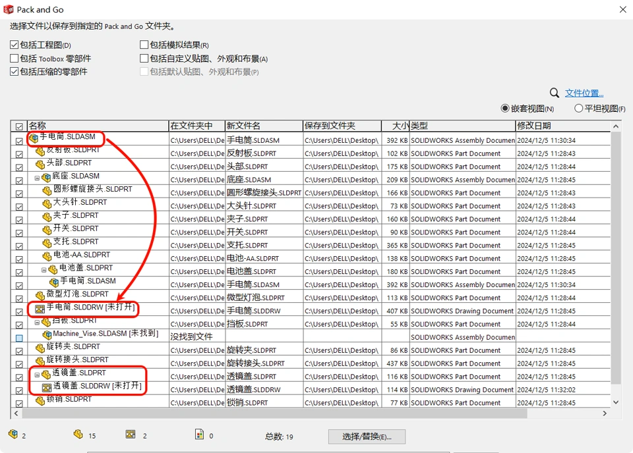Click the 圆形螺旋接头.SLDPRT part icon
The image size is (633, 453).
tap(47, 190)
